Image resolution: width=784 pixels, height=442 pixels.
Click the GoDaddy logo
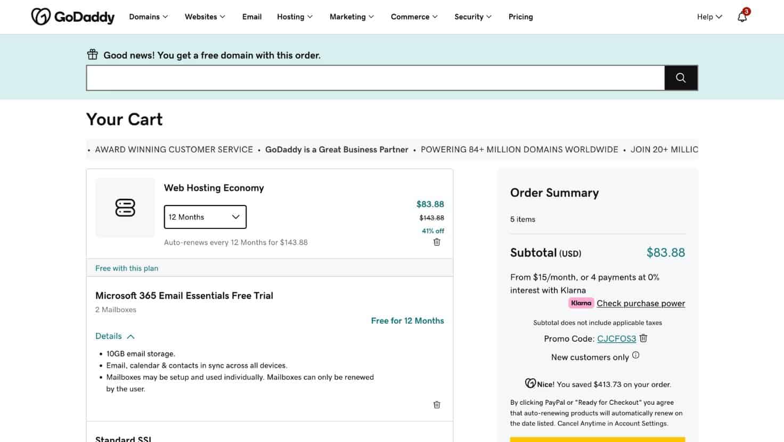[x=73, y=17]
